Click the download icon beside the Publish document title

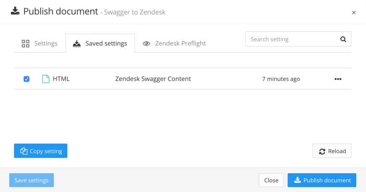click(15, 11)
